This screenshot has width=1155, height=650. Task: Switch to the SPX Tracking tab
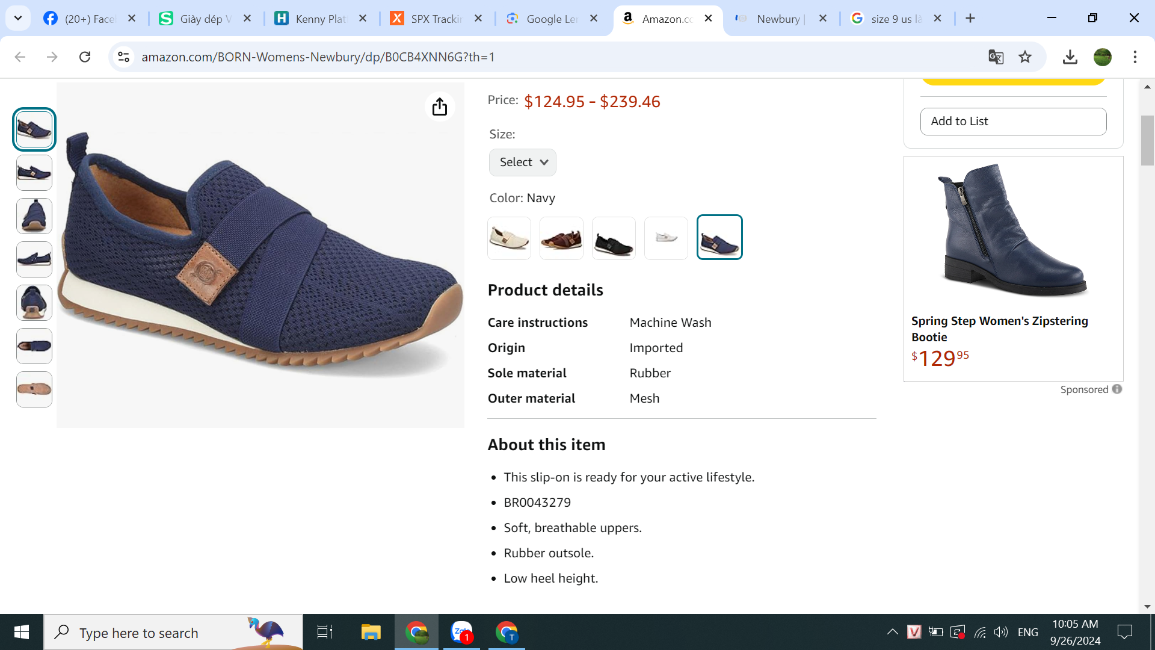[436, 19]
